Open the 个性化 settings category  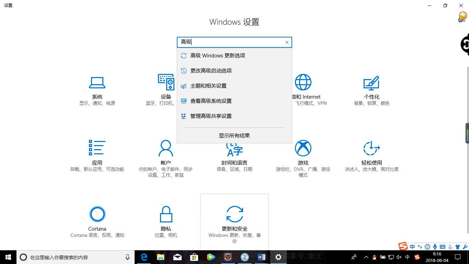coord(372,91)
